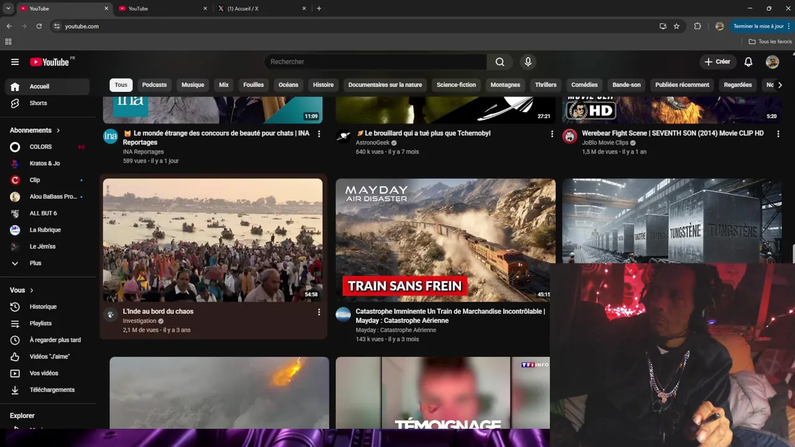Click Terminer la mise à jour button

761,26
